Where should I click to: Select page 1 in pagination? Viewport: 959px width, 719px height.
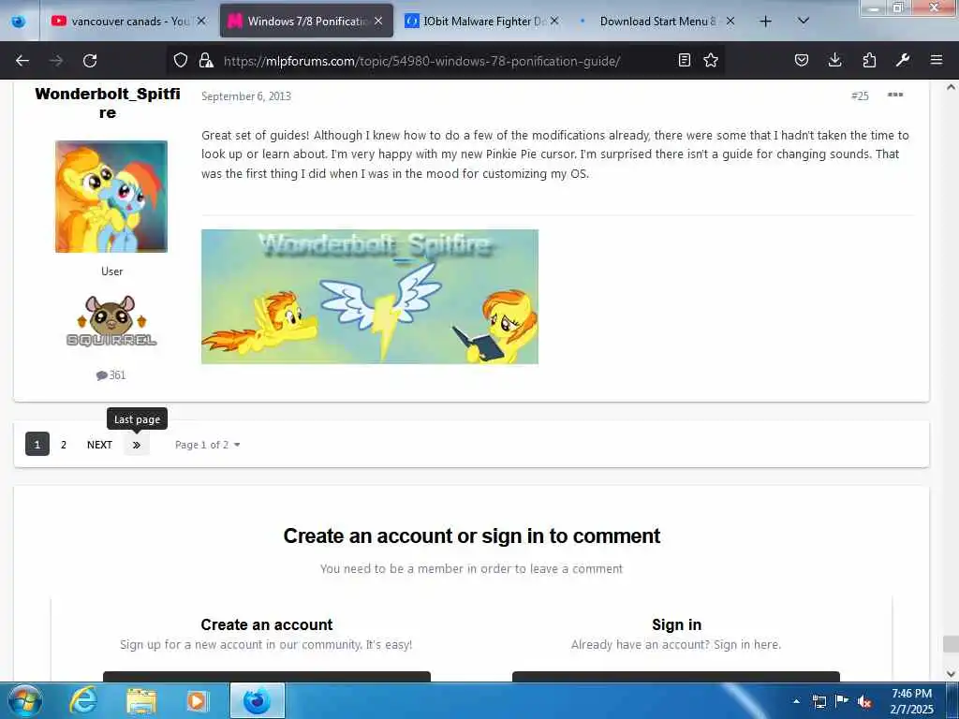(x=37, y=445)
